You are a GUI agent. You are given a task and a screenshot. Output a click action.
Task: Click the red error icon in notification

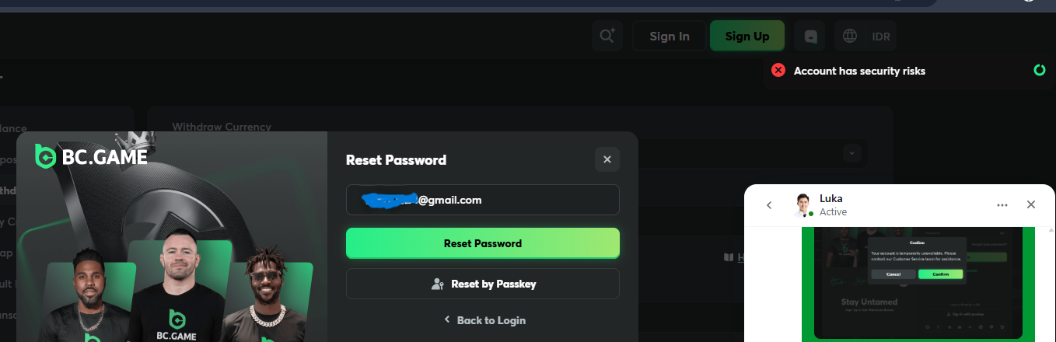[778, 70]
